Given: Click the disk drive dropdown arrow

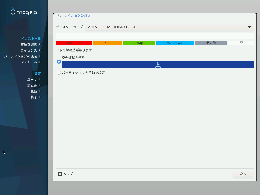Looking at the screenshot, I should pos(249,27).
